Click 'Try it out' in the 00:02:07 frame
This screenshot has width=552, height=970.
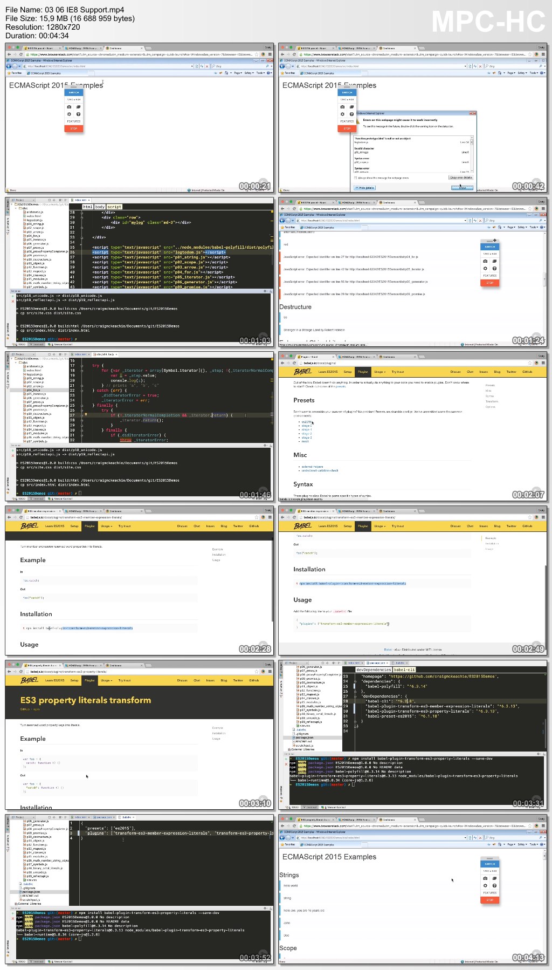[x=398, y=372]
